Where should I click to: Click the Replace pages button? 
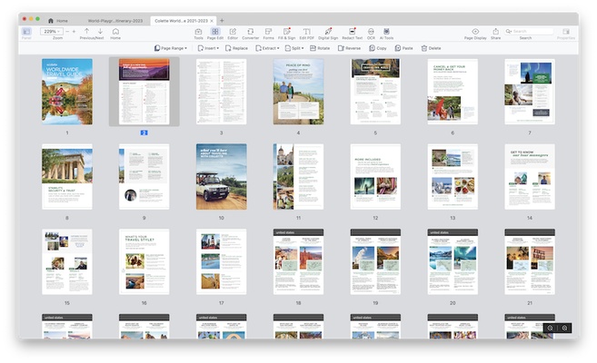[236, 48]
